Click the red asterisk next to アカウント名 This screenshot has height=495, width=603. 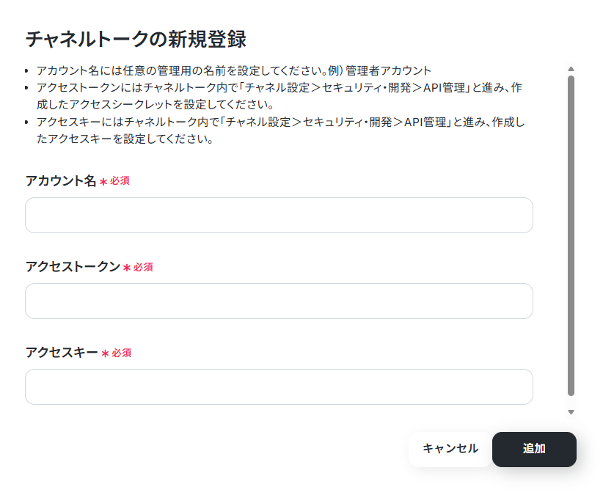pos(103,182)
